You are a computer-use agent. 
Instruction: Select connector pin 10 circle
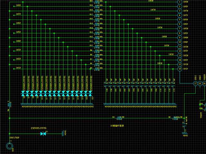tap(180, 42)
